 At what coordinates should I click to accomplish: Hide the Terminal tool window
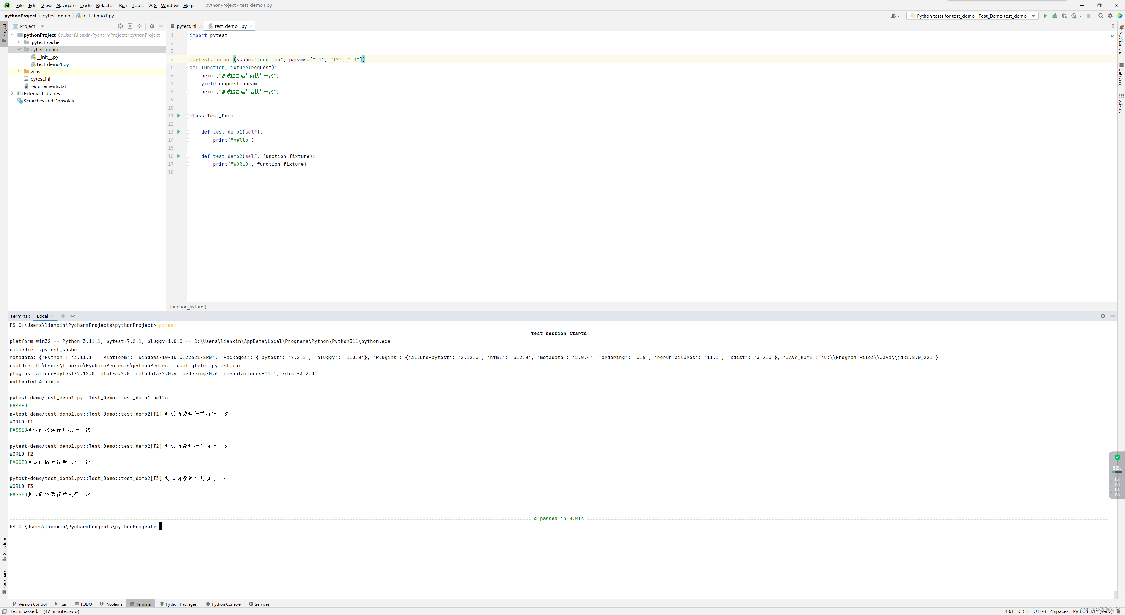pyautogui.click(x=1112, y=316)
